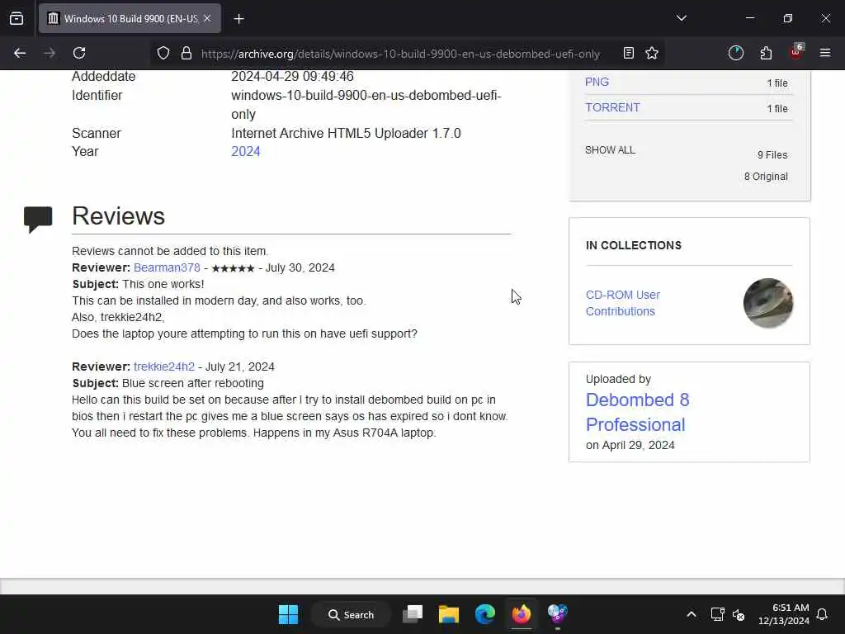The height and width of the screenshot is (634, 845).
Task: Minimize the Firefox window
Action: 749,18
